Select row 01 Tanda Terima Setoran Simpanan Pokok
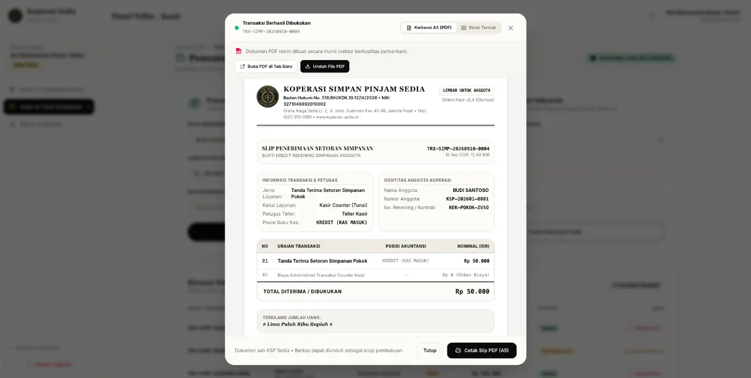The image size is (751, 378). point(376,261)
